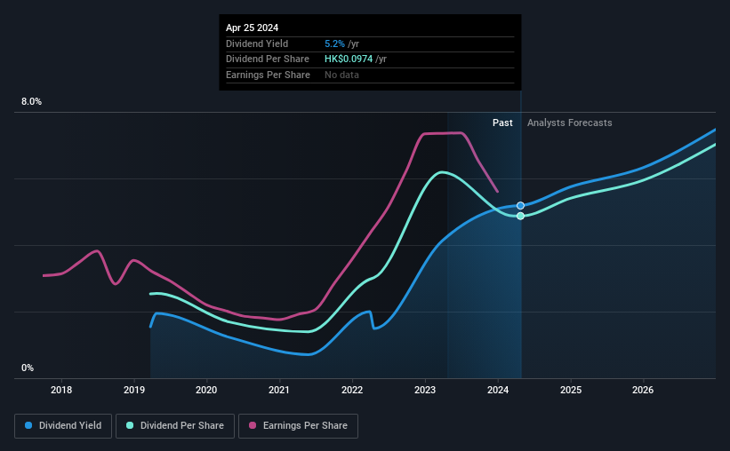Click the tooltip Dividend Per Share row label
The width and height of the screenshot is (730, 451).
[268, 59]
